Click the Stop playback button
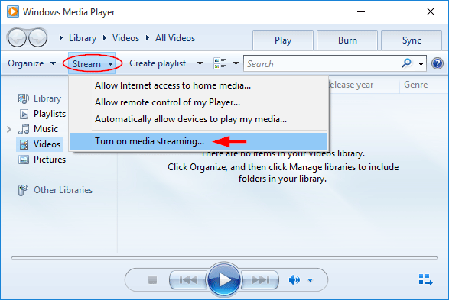This screenshot has height=300, width=449. click(x=153, y=279)
